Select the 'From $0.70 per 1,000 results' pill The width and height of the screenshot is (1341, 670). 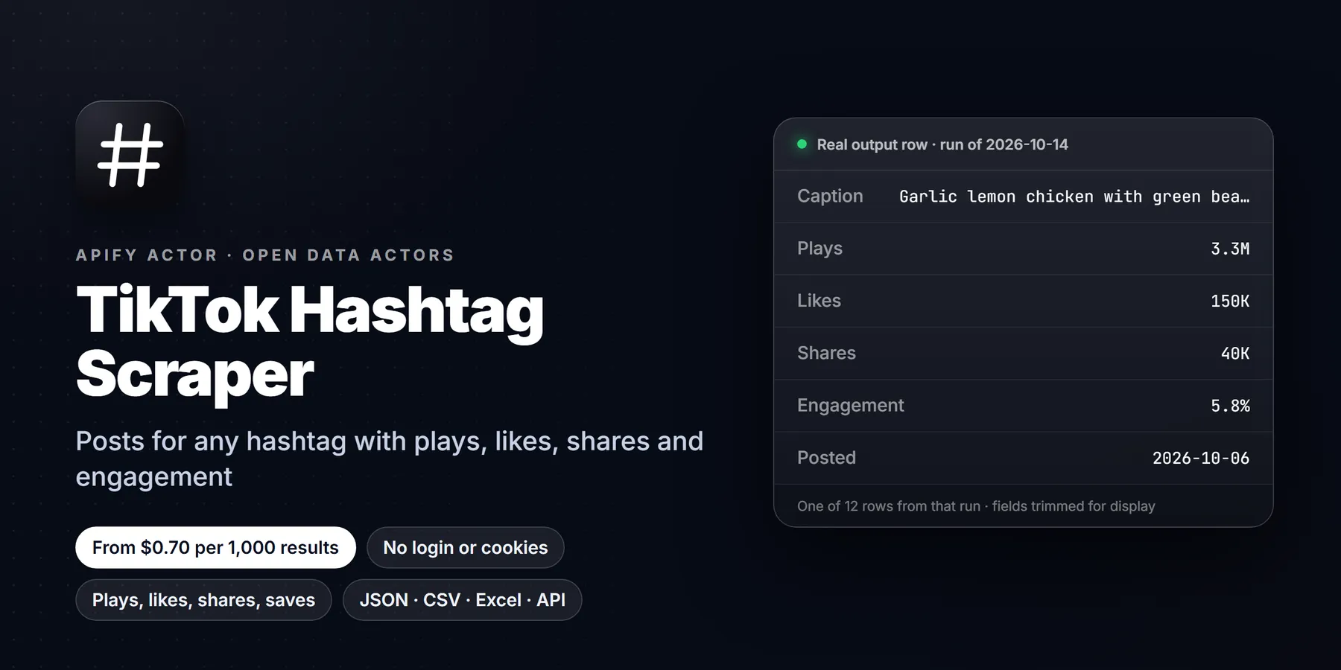[x=215, y=548]
